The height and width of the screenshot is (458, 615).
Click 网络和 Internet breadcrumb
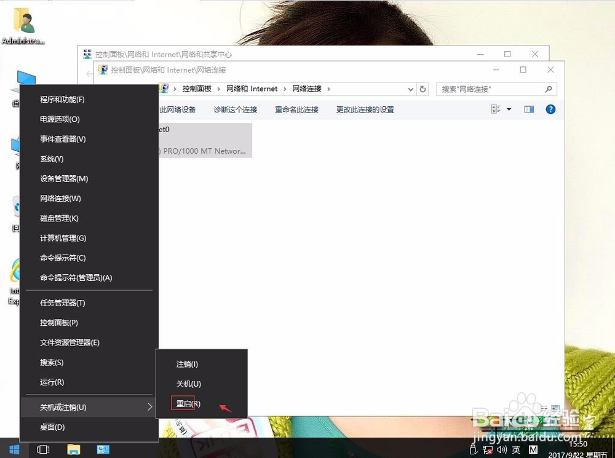pyautogui.click(x=252, y=89)
